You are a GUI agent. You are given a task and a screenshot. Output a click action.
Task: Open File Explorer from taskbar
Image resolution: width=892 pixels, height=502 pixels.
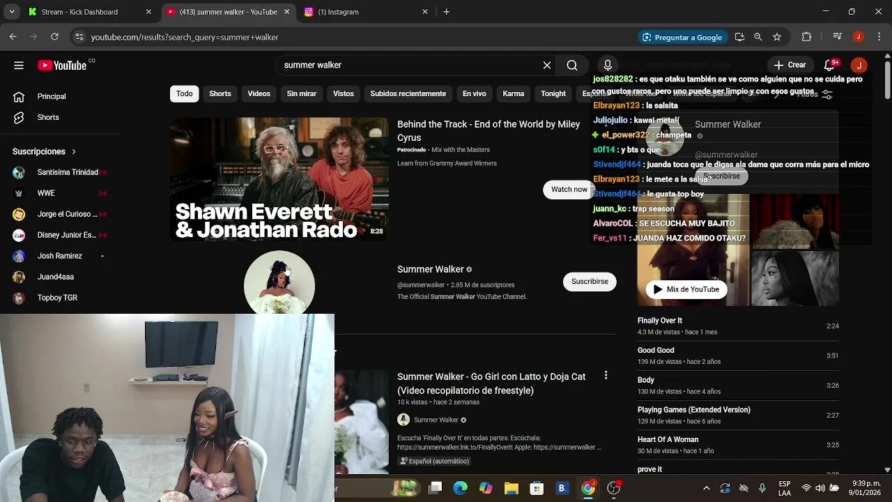[511, 488]
